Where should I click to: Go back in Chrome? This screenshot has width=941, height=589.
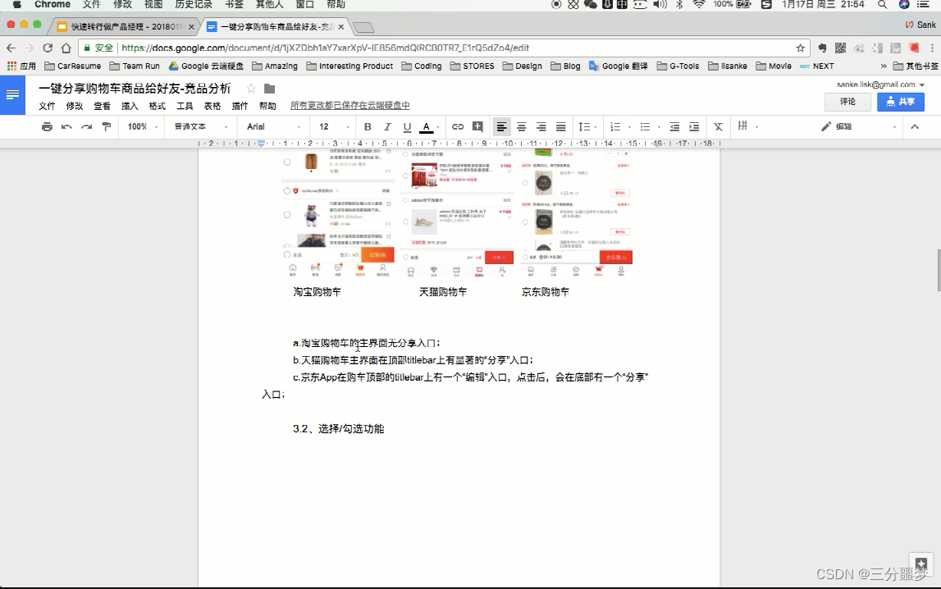click(x=11, y=48)
